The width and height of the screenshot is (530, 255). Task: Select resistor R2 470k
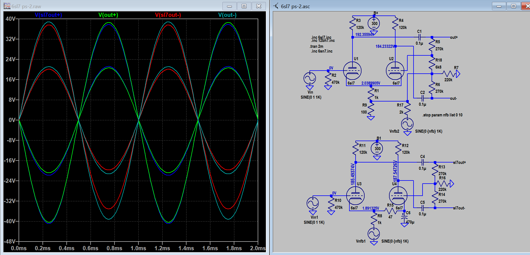click(x=328, y=78)
